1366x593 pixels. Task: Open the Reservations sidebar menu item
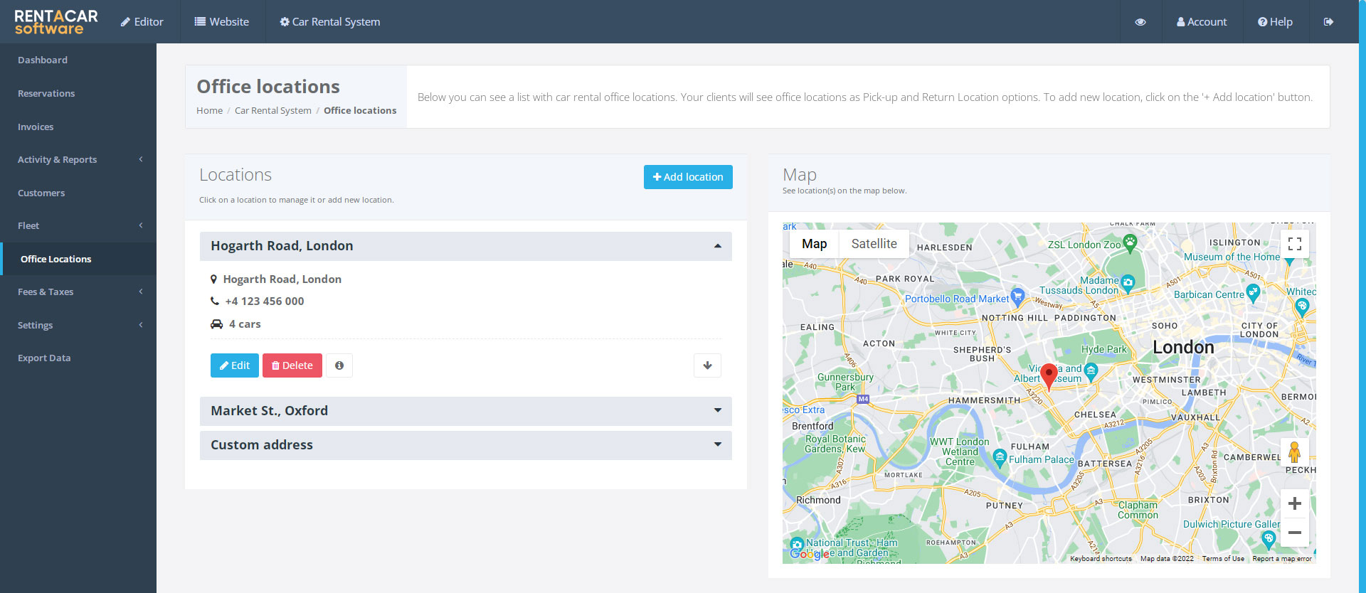point(46,93)
